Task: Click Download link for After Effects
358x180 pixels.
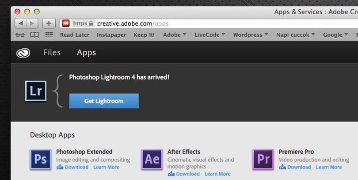Action: tap(188, 174)
